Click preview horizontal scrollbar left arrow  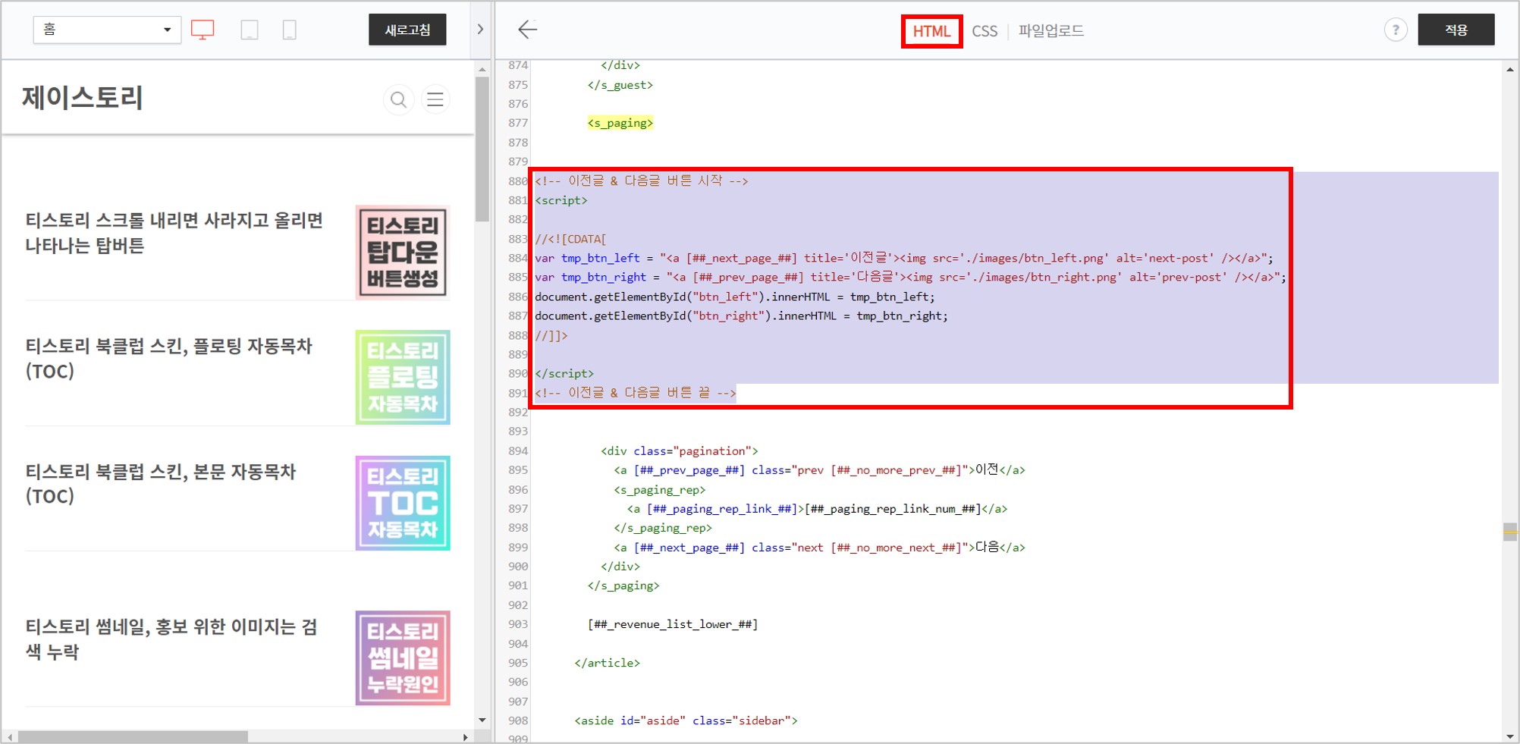[10, 737]
